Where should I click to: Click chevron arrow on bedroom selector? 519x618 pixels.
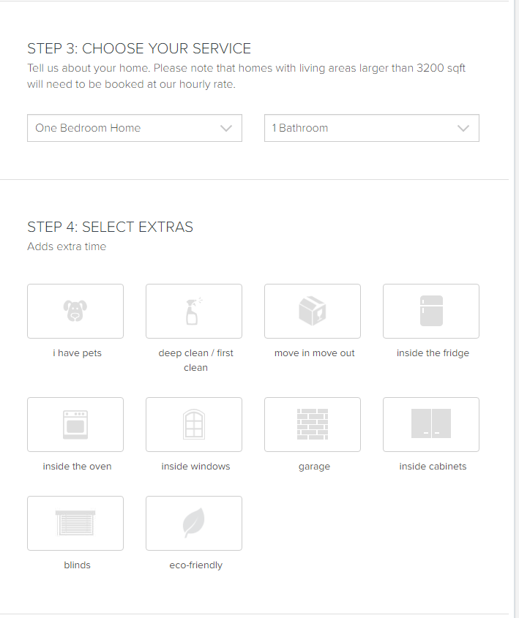226,128
